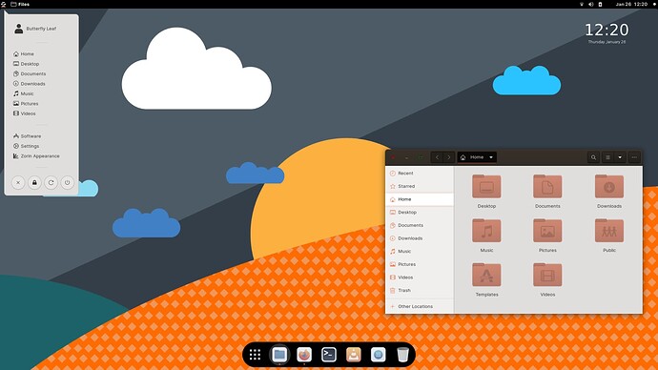
Task: Open the Files hamburger menu button
Action: pyautogui.click(x=634, y=157)
